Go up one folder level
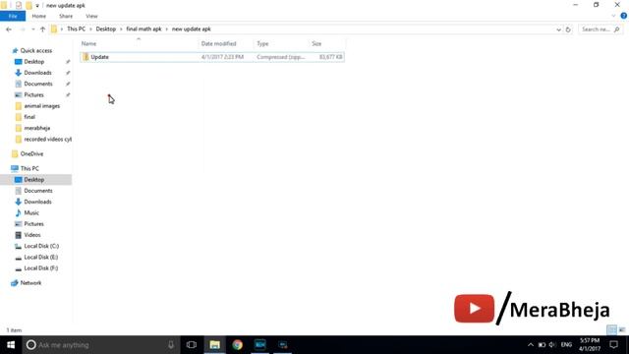 click(42, 29)
